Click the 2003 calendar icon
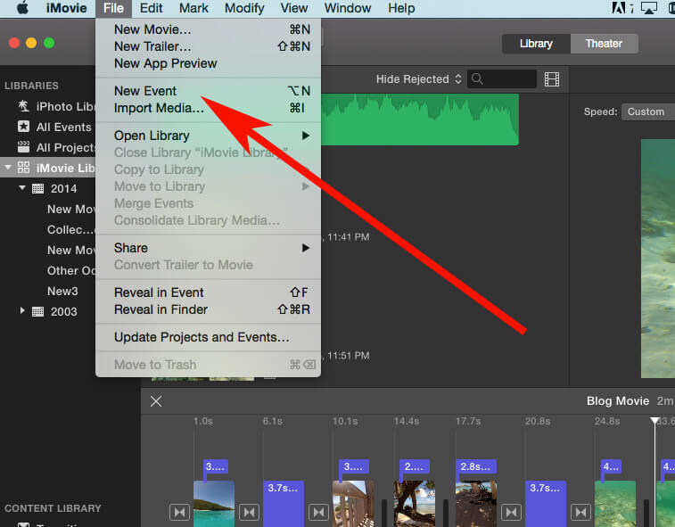The height and width of the screenshot is (527, 675). 37,311
